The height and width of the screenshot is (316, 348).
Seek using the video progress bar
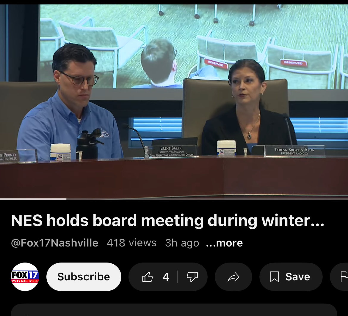click(x=174, y=199)
